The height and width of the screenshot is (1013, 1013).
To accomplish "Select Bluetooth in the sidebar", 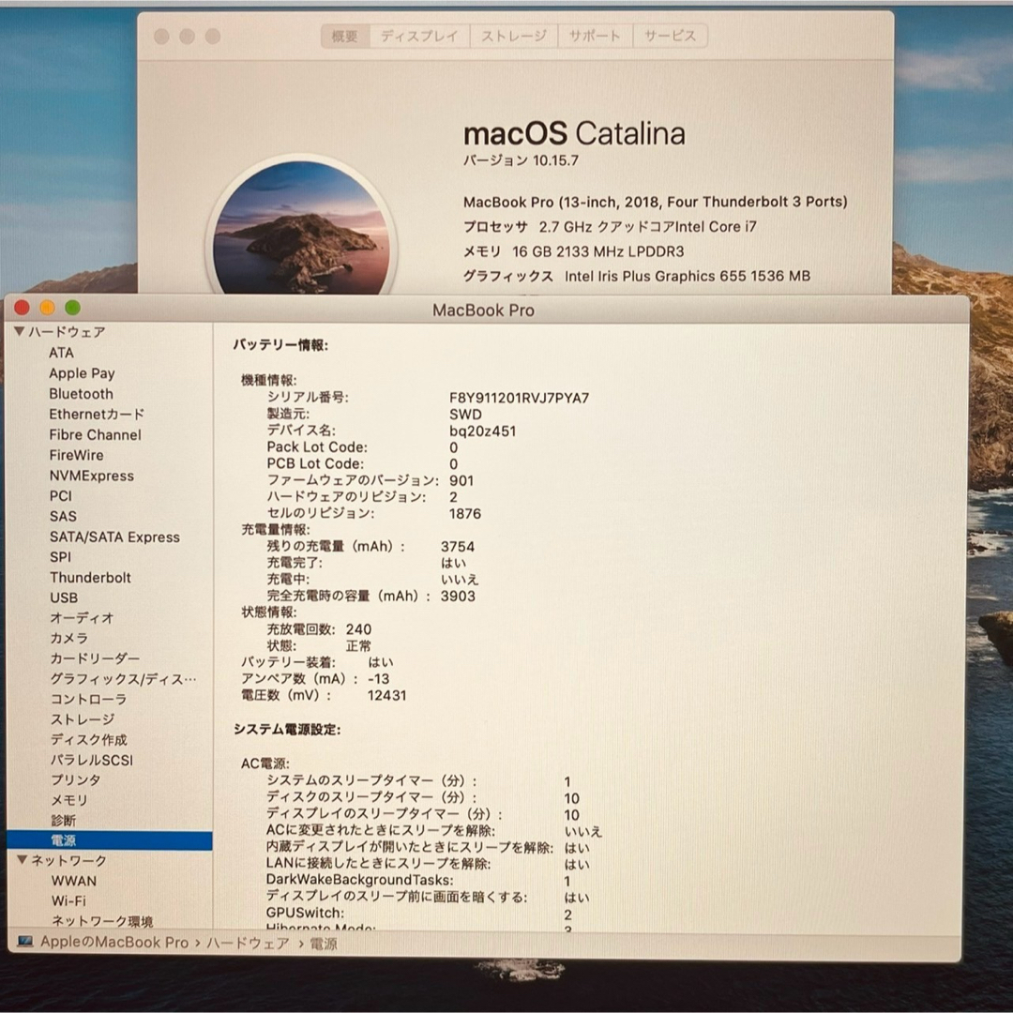I will coord(82,394).
